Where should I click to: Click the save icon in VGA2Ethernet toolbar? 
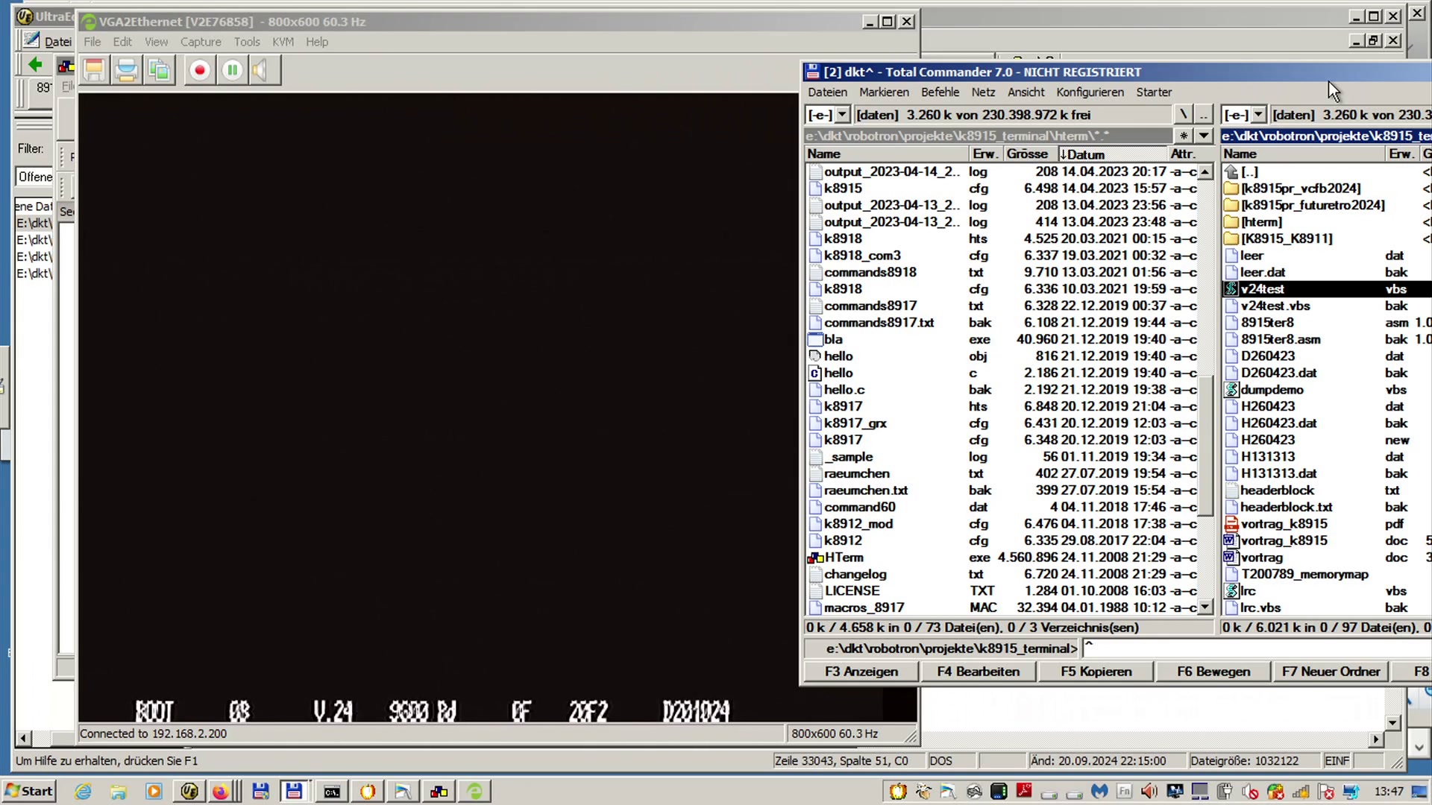94,70
